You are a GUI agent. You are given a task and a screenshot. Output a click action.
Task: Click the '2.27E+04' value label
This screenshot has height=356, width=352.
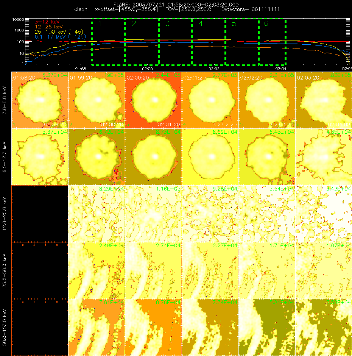(225, 245)
